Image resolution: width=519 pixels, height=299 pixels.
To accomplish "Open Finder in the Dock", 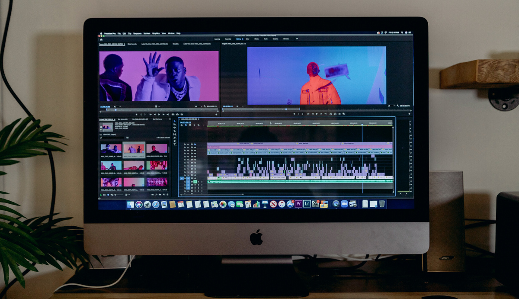I will pos(131,204).
